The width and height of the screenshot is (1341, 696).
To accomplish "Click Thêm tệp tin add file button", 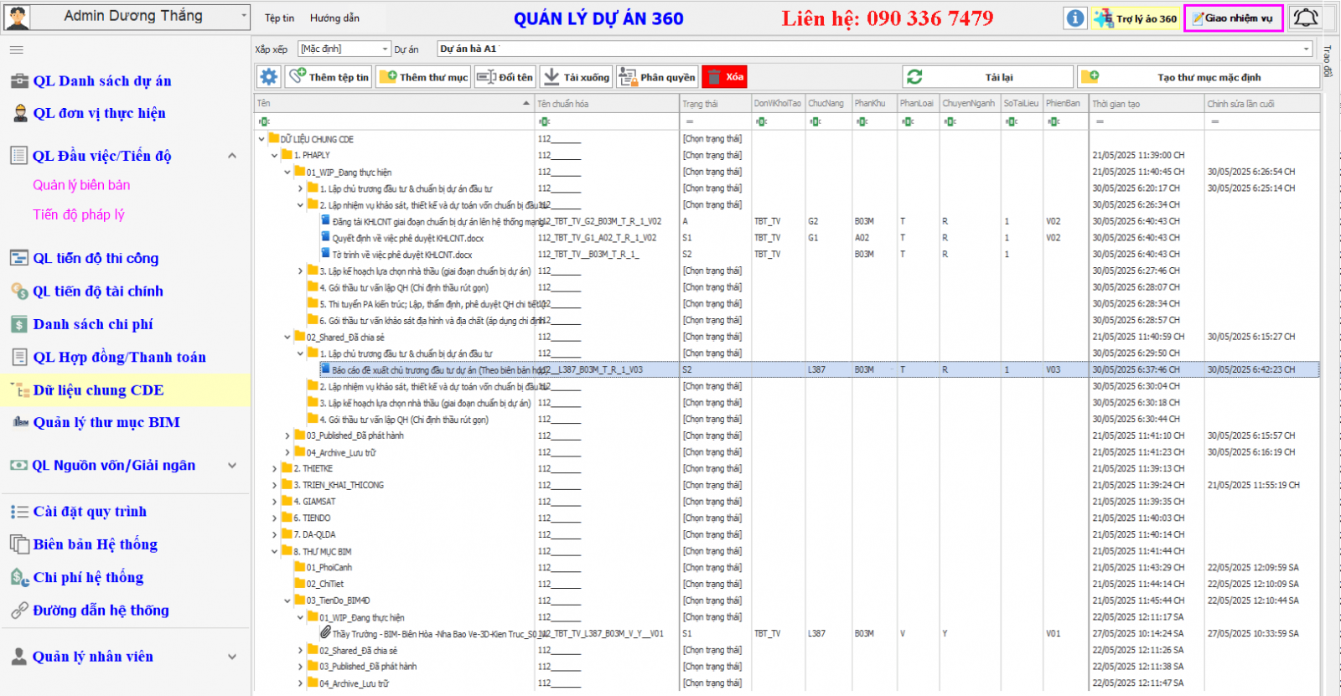I will click(329, 77).
